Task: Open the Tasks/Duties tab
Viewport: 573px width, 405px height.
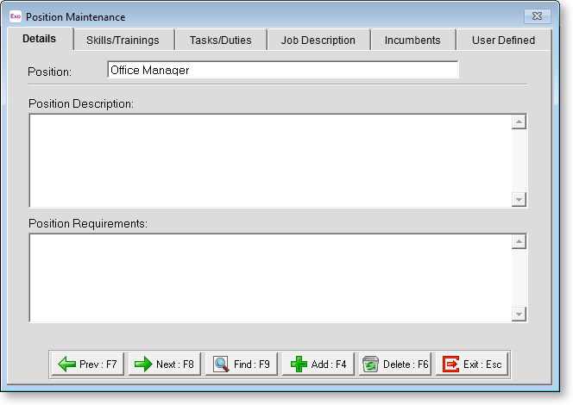Action: click(220, 40)
